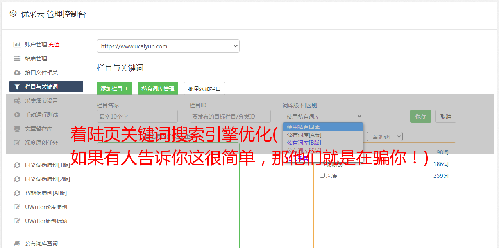The image size is (499, 248).
Task: Click the play circle icon for 手动运行测试
Action: click(x=17, y=115)
